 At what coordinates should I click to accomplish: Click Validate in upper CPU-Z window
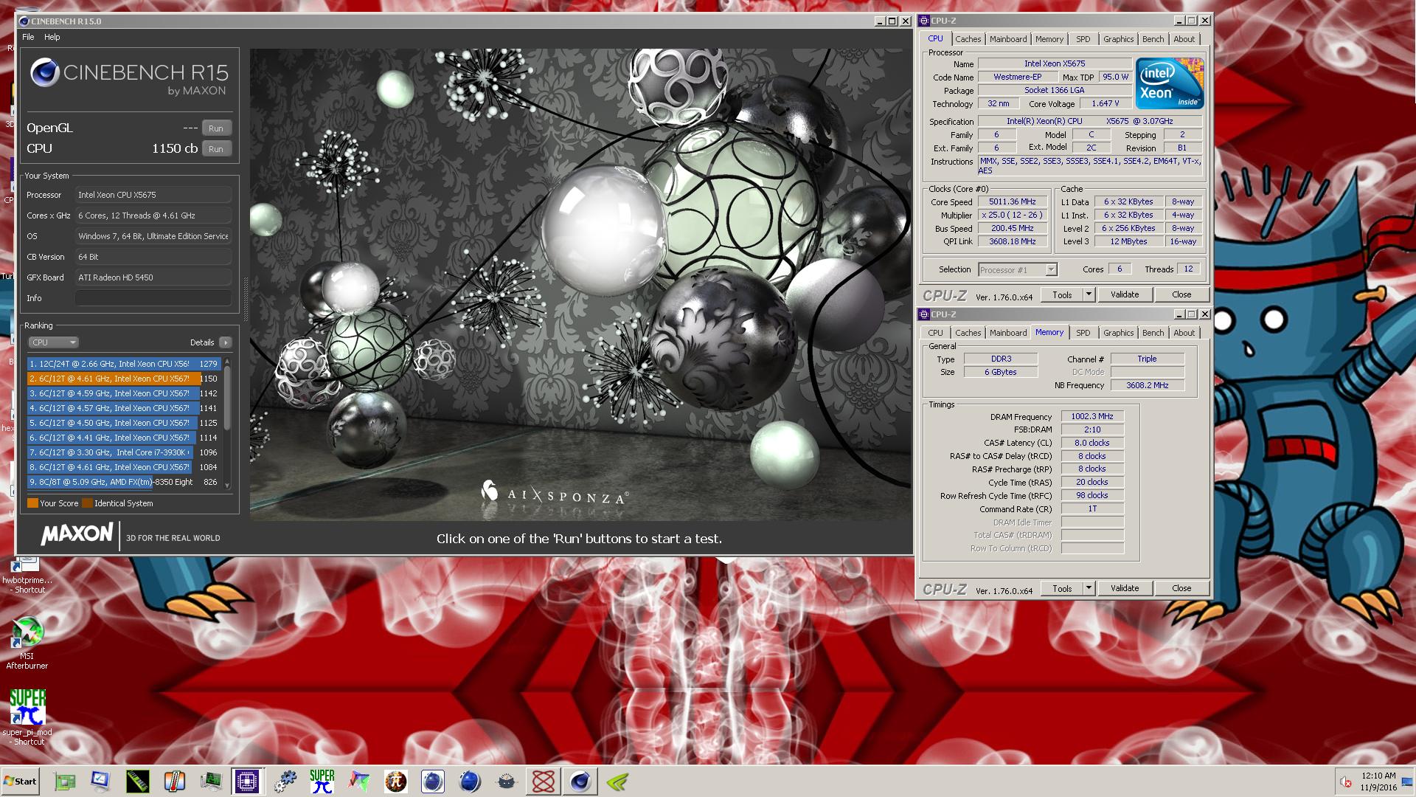pos(1125,294)
